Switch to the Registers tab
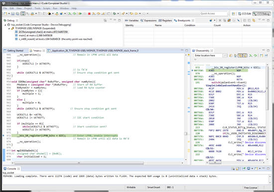 pos(165,20)
